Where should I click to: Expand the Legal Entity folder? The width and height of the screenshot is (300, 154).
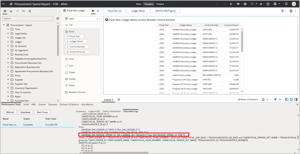click(8, 33)
